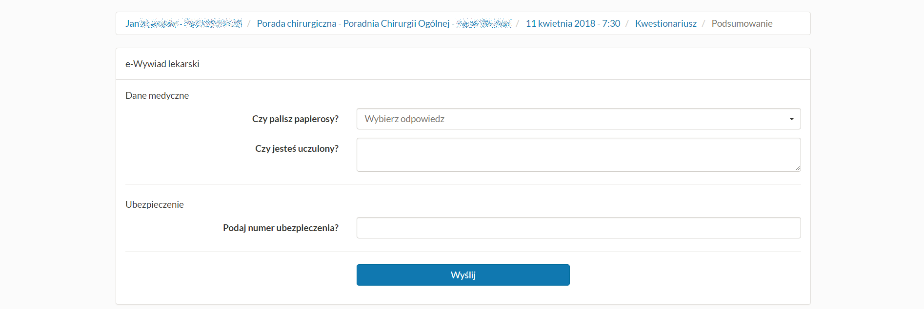Click the "Dane medyczne" section title
The height and width of the screenshot is (309, 924).
157,95
